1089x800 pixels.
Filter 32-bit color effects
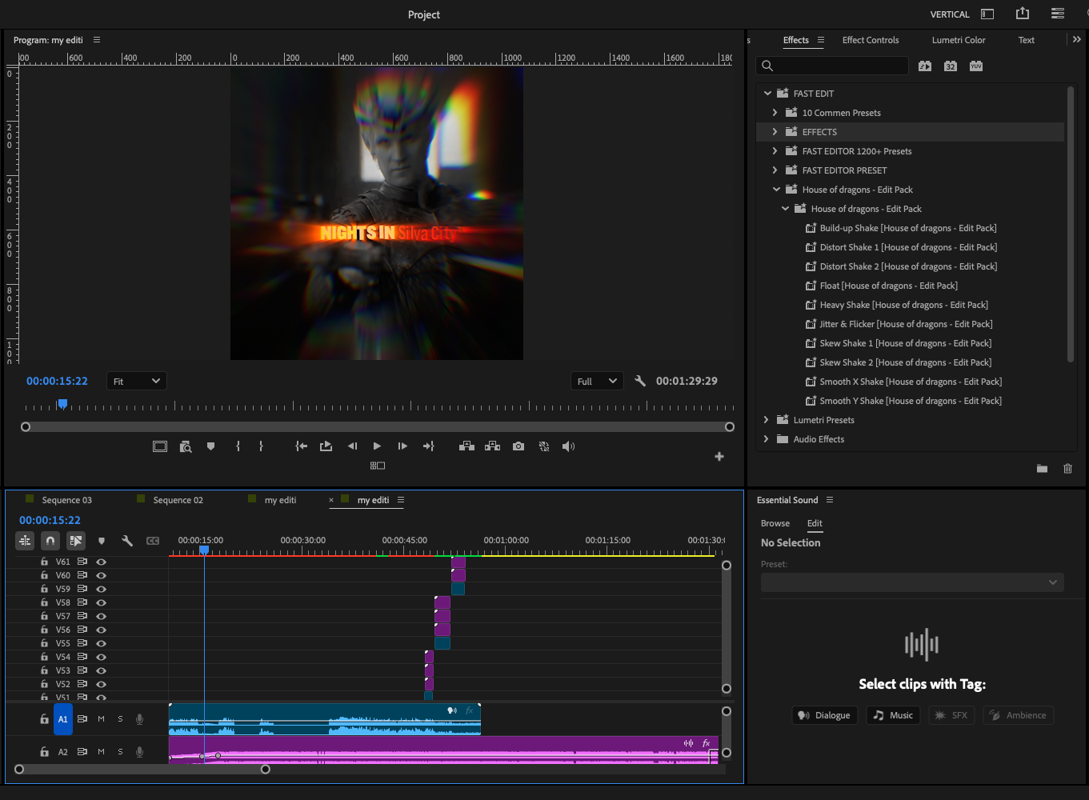[x=951, y=66]
